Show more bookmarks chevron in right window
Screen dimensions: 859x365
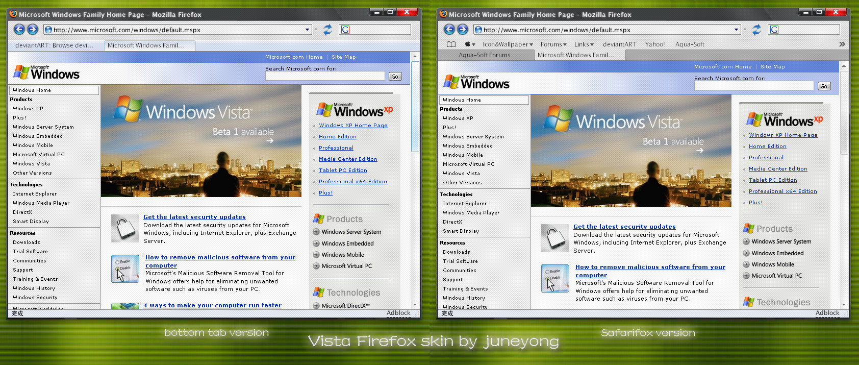pyautogui.click(x=842, y=44)
